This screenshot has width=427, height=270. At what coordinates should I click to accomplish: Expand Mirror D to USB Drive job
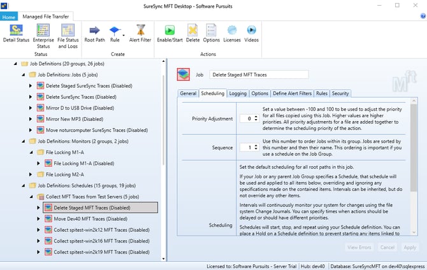pos(31,108)
